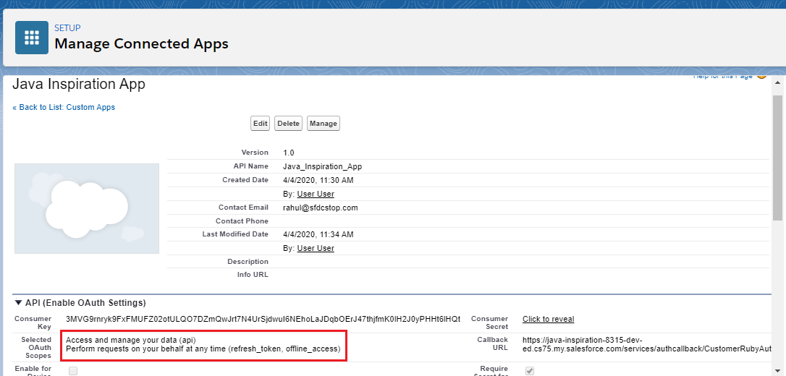Click the Java Inspiration App heading
786x376 pixels.
79,84
